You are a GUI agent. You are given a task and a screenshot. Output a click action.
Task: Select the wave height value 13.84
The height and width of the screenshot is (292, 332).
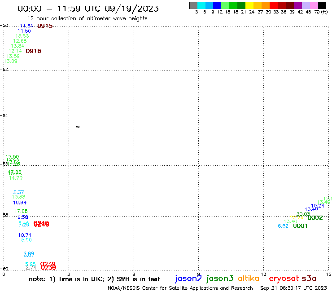pos(17,46)
